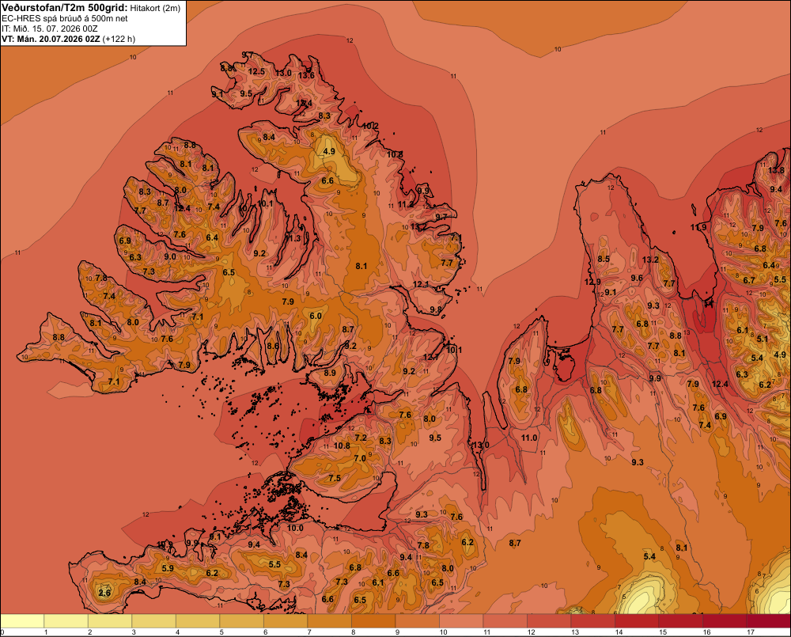Click the 2.6 temperature label on the map

104,593
